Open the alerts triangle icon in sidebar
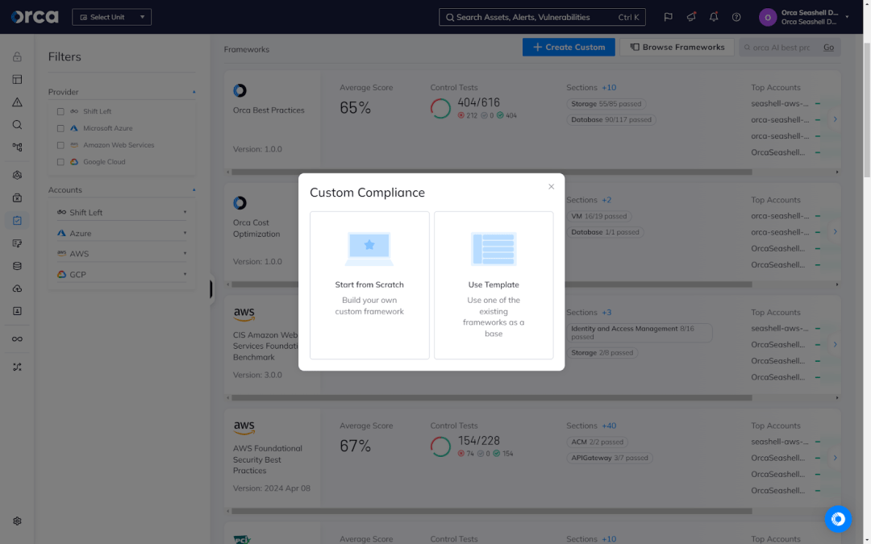This screenshot has width=871, height=544. 17,102
